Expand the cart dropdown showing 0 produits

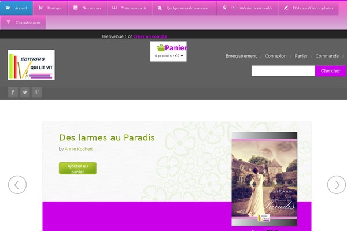coord(169,55)
